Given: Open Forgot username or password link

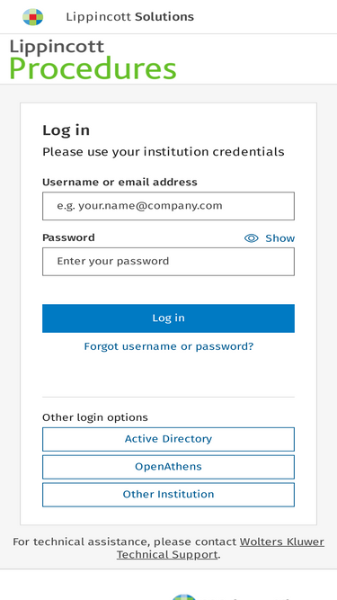Looking at the screenshot, I should pyautogui.click(x=169, y=346).
